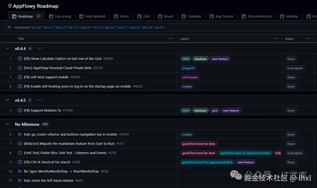Screen dimensions: 317x188
Task: Click the closed-issue icon for issue #2499
Action: (x=20, y=59)
